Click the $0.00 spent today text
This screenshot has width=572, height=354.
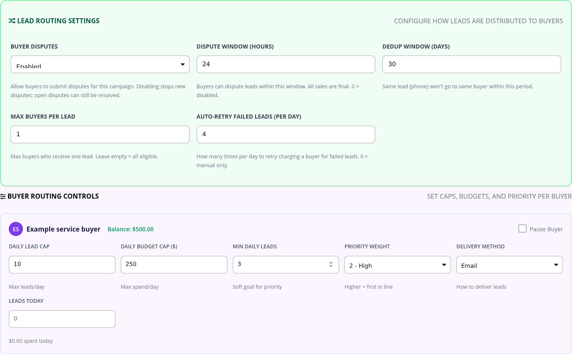(x=31, y=341)
